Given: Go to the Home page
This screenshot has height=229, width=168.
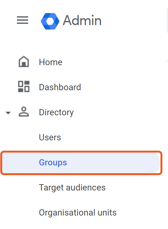Looking at the screenshot, I should click(51, 62).
